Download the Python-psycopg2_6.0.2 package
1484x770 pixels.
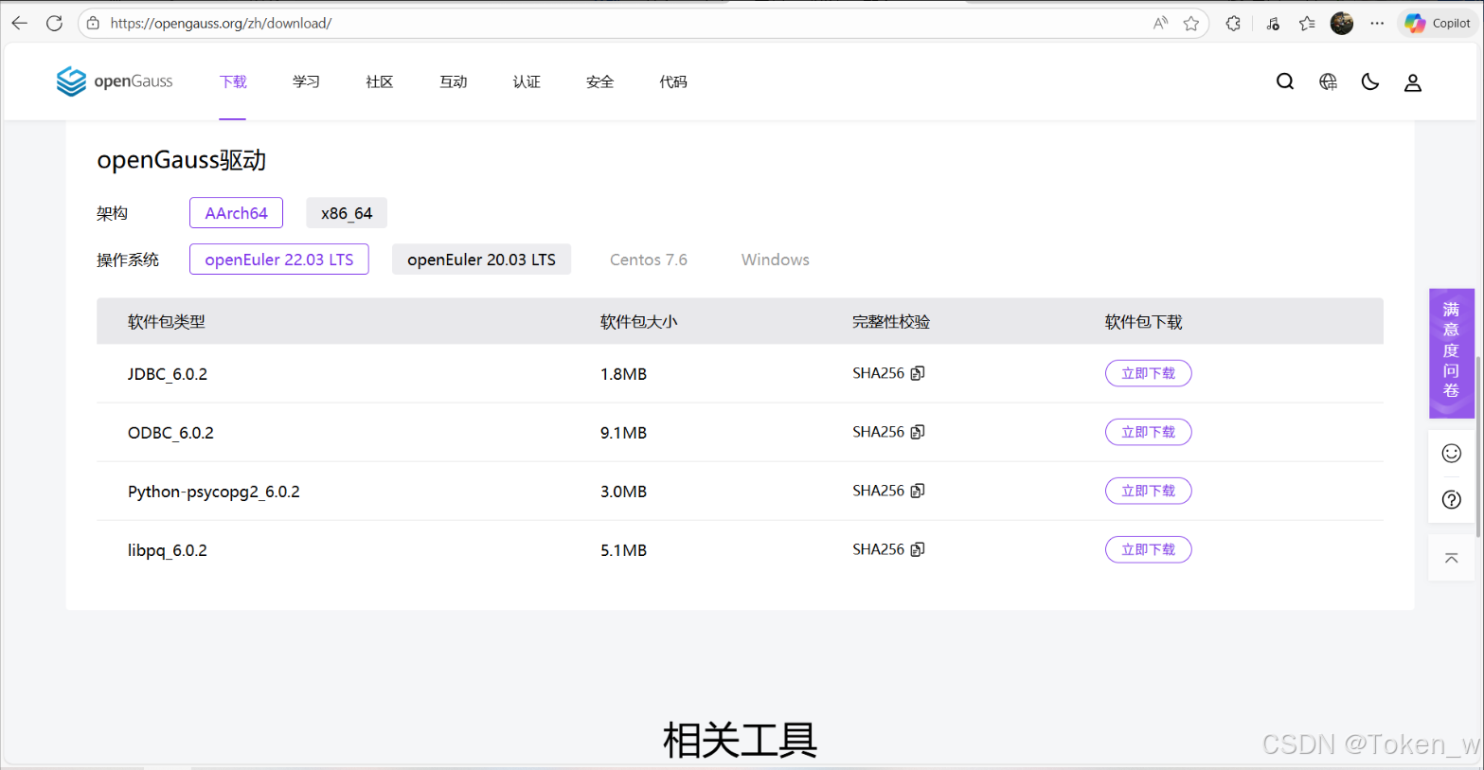click(1148, 491)
